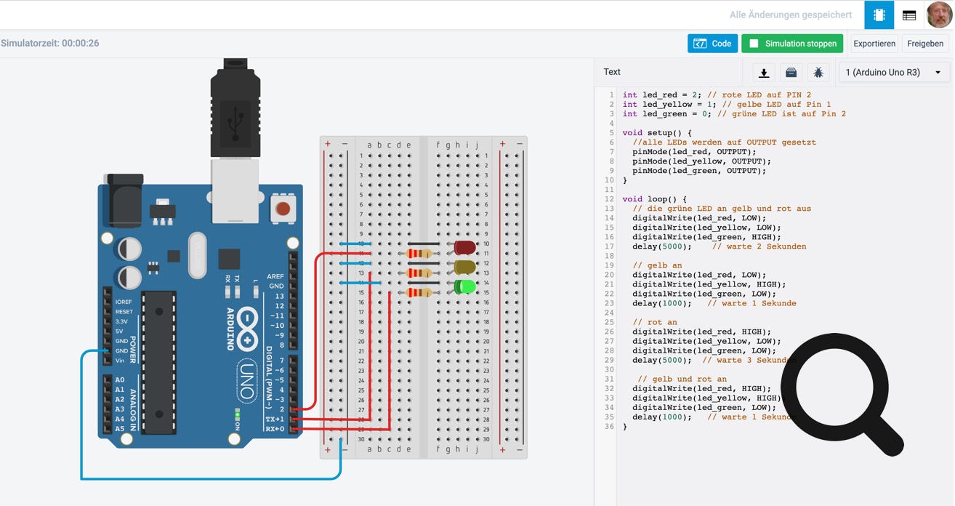Viewport: 955px width, 506px height.
Task: Click the lit green LED
Action: 464,286
